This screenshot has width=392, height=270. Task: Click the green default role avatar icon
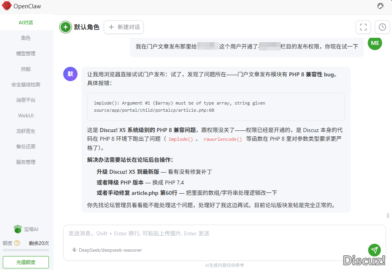coord(66,27)
